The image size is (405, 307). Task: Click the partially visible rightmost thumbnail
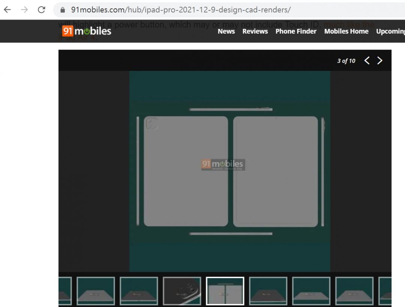(x=385, y=291)
